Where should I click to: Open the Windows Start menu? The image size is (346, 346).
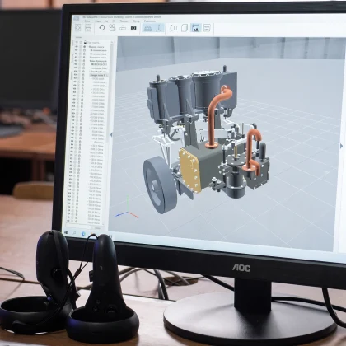(x=66, y=232)
